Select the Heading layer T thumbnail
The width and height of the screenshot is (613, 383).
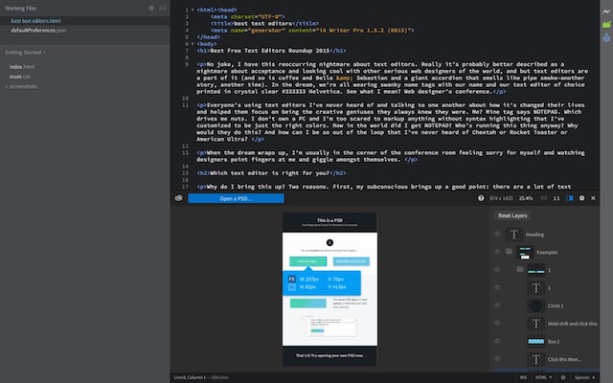point(513,234)
